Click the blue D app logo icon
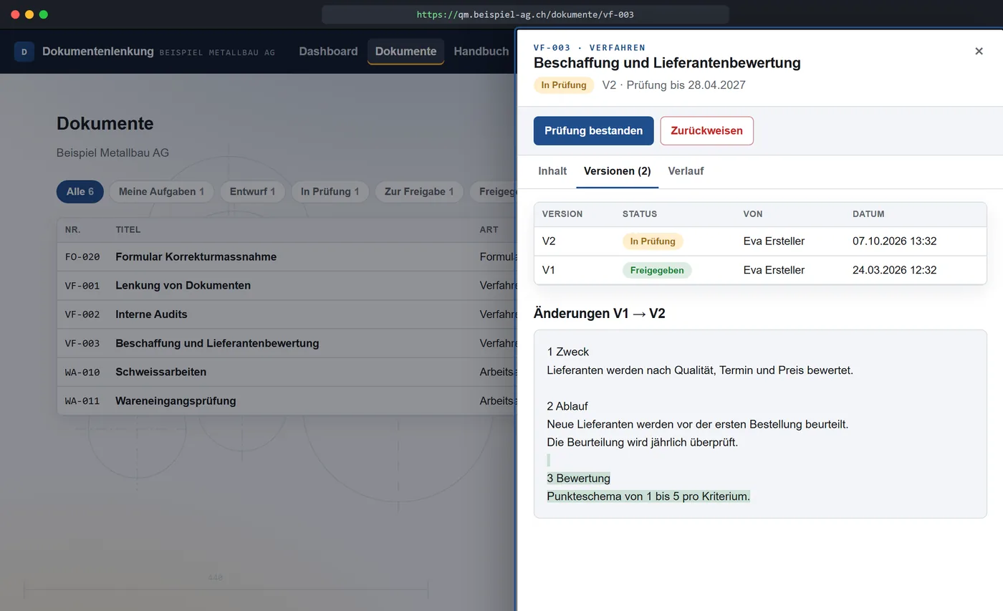The image size is (1003, 611). pyautogui.click(x=24, y=52)
